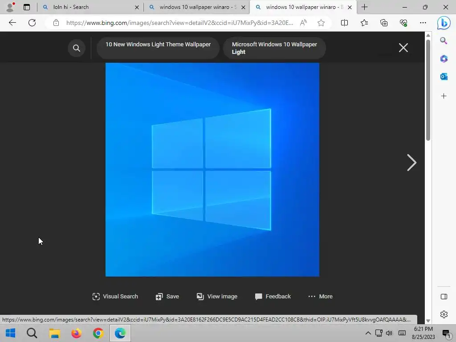Open sidebar Search tool
Viewport: 456px width, 342px height.
[444, 41]
